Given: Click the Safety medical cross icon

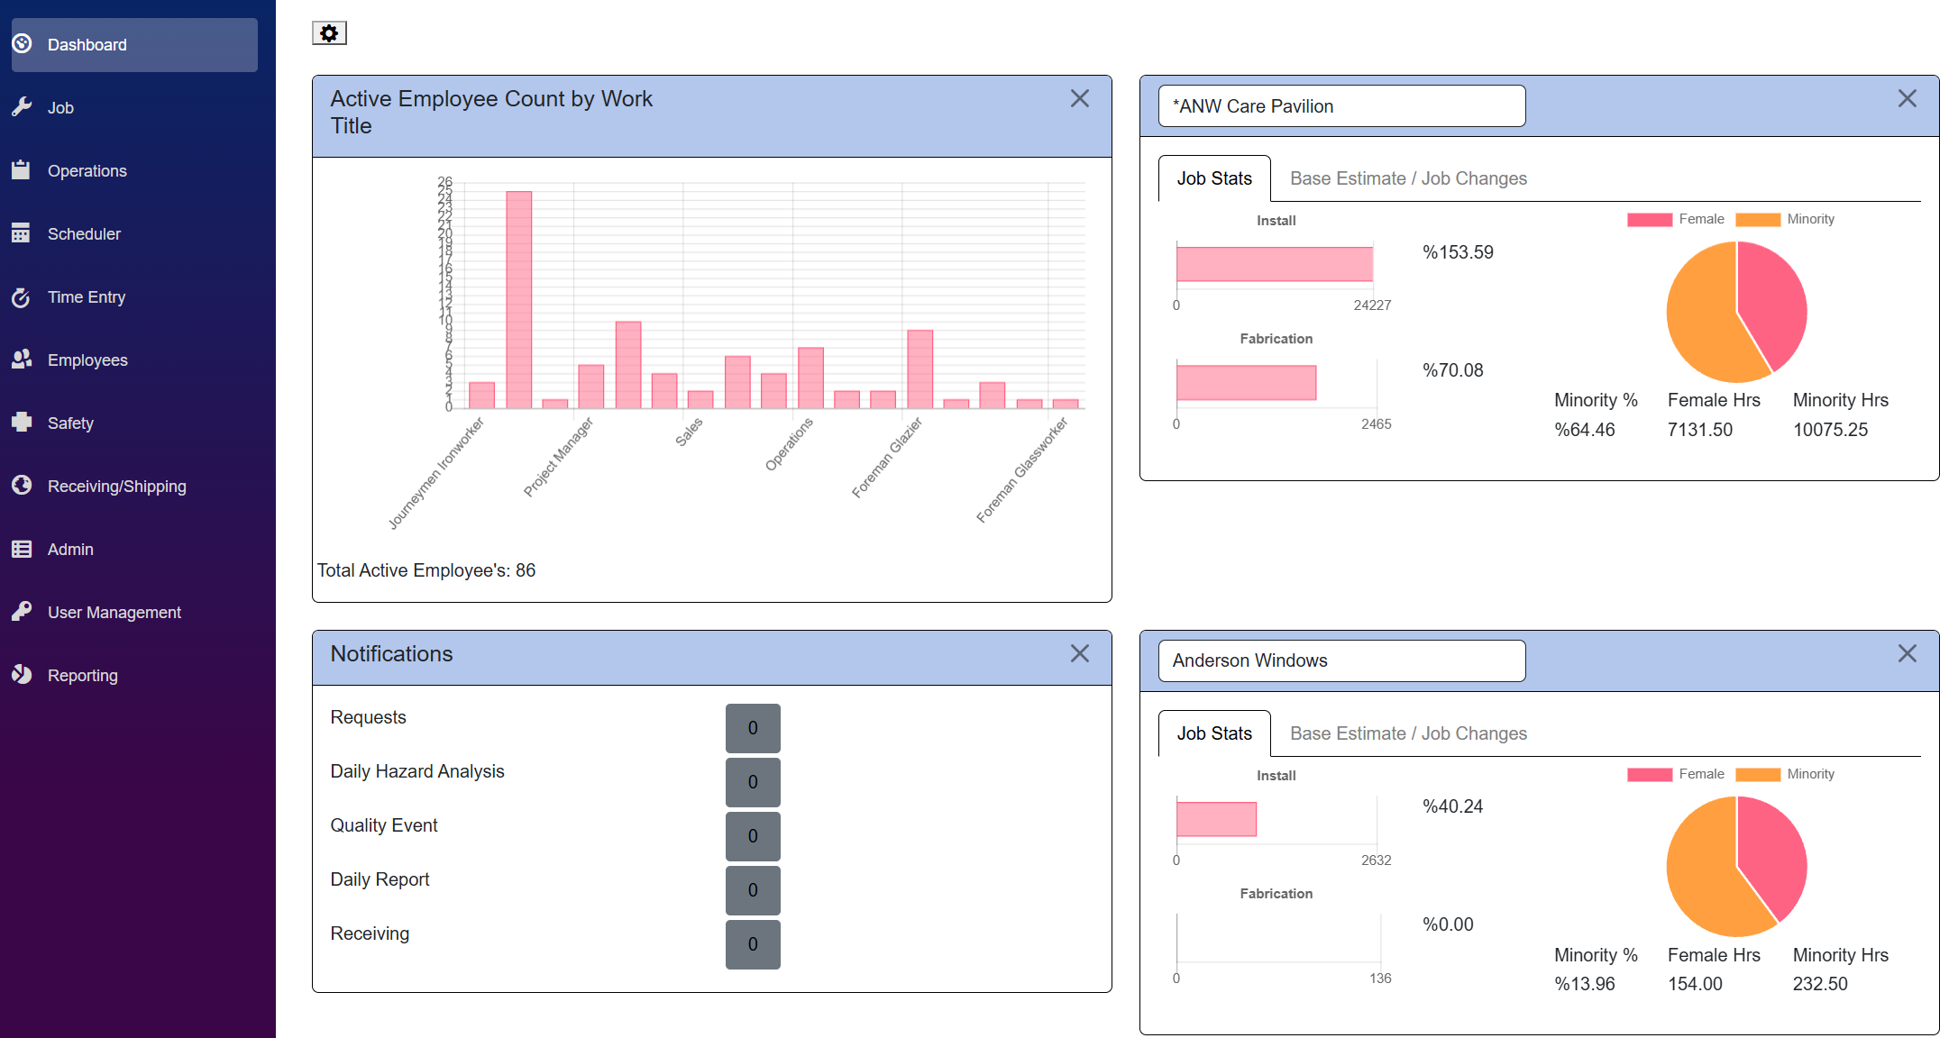Looking at the screenshot, I should point(22,423).
